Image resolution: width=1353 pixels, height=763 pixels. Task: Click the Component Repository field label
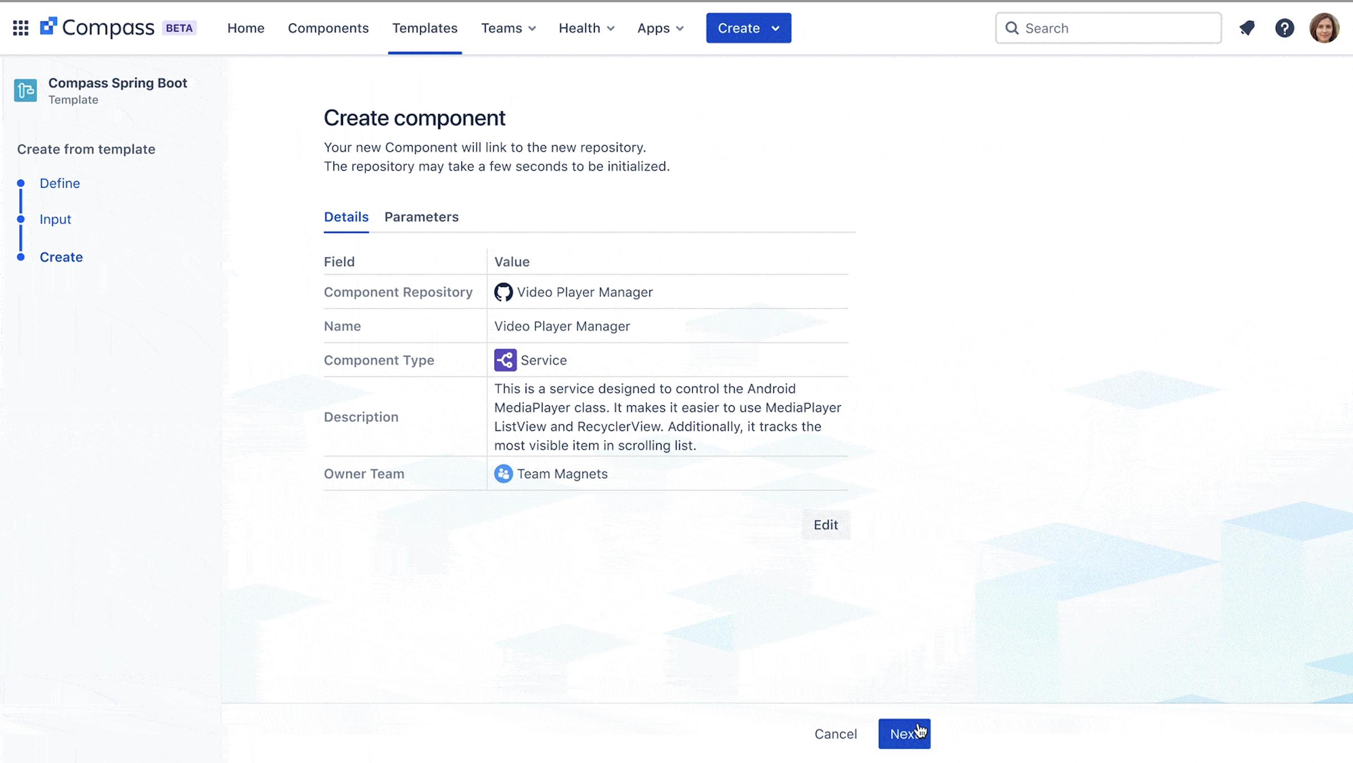coord(398,292)
